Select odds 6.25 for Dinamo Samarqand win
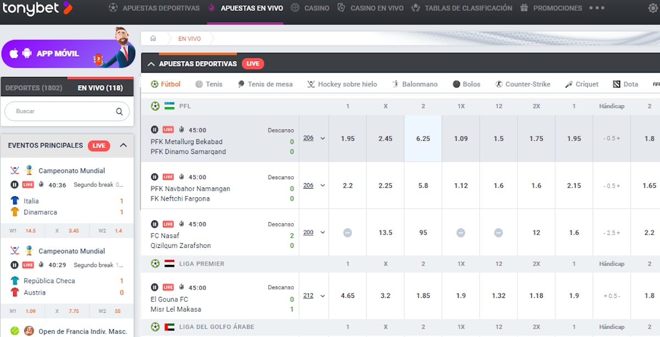660x337 pixels. [423, 139]
